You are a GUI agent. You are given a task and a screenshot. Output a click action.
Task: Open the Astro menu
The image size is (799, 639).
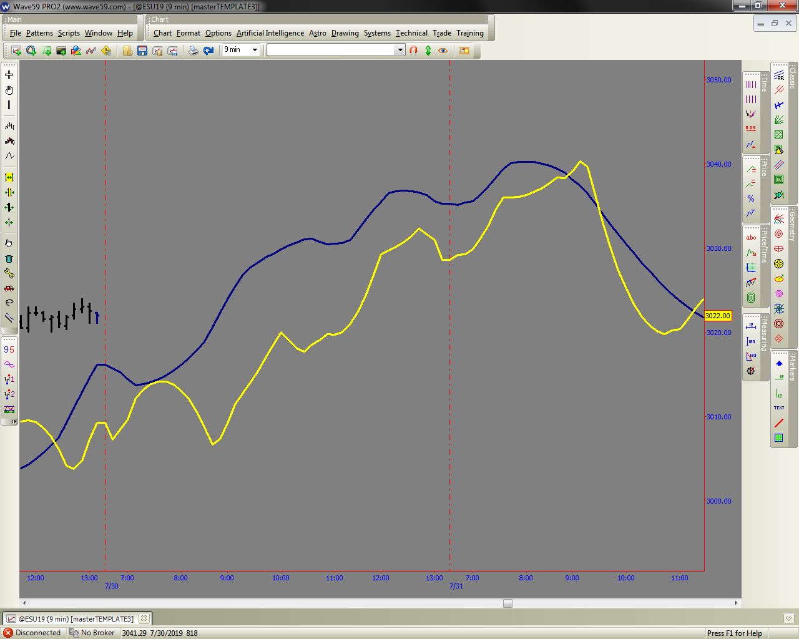318,33
